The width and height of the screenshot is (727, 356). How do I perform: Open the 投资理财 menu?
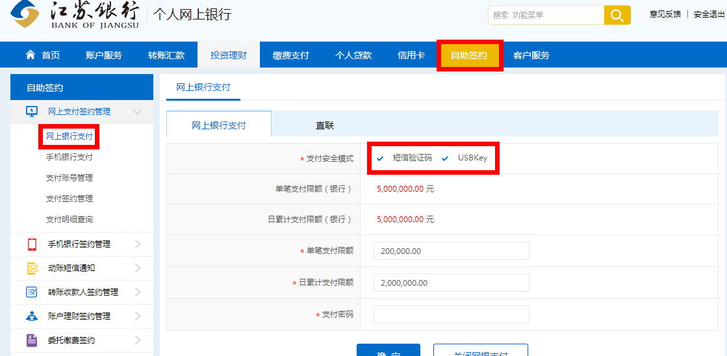pos(228,55)
